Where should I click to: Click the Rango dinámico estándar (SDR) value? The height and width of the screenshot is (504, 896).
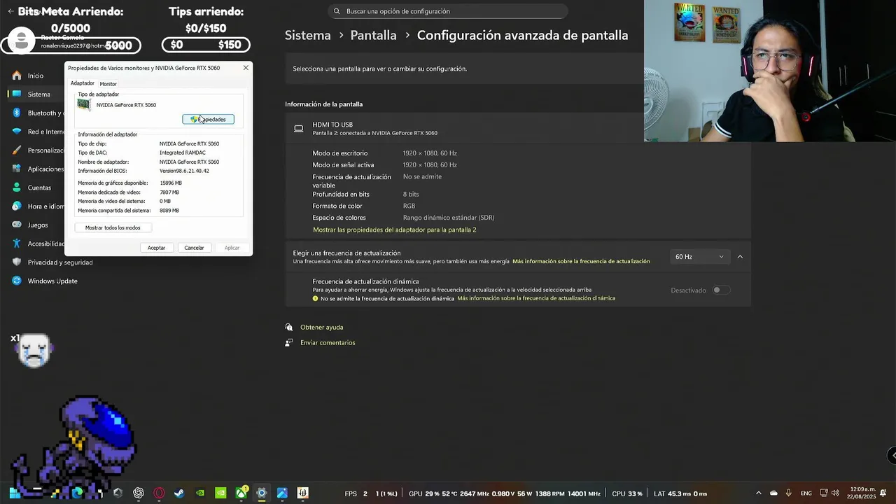click(449, 218)
